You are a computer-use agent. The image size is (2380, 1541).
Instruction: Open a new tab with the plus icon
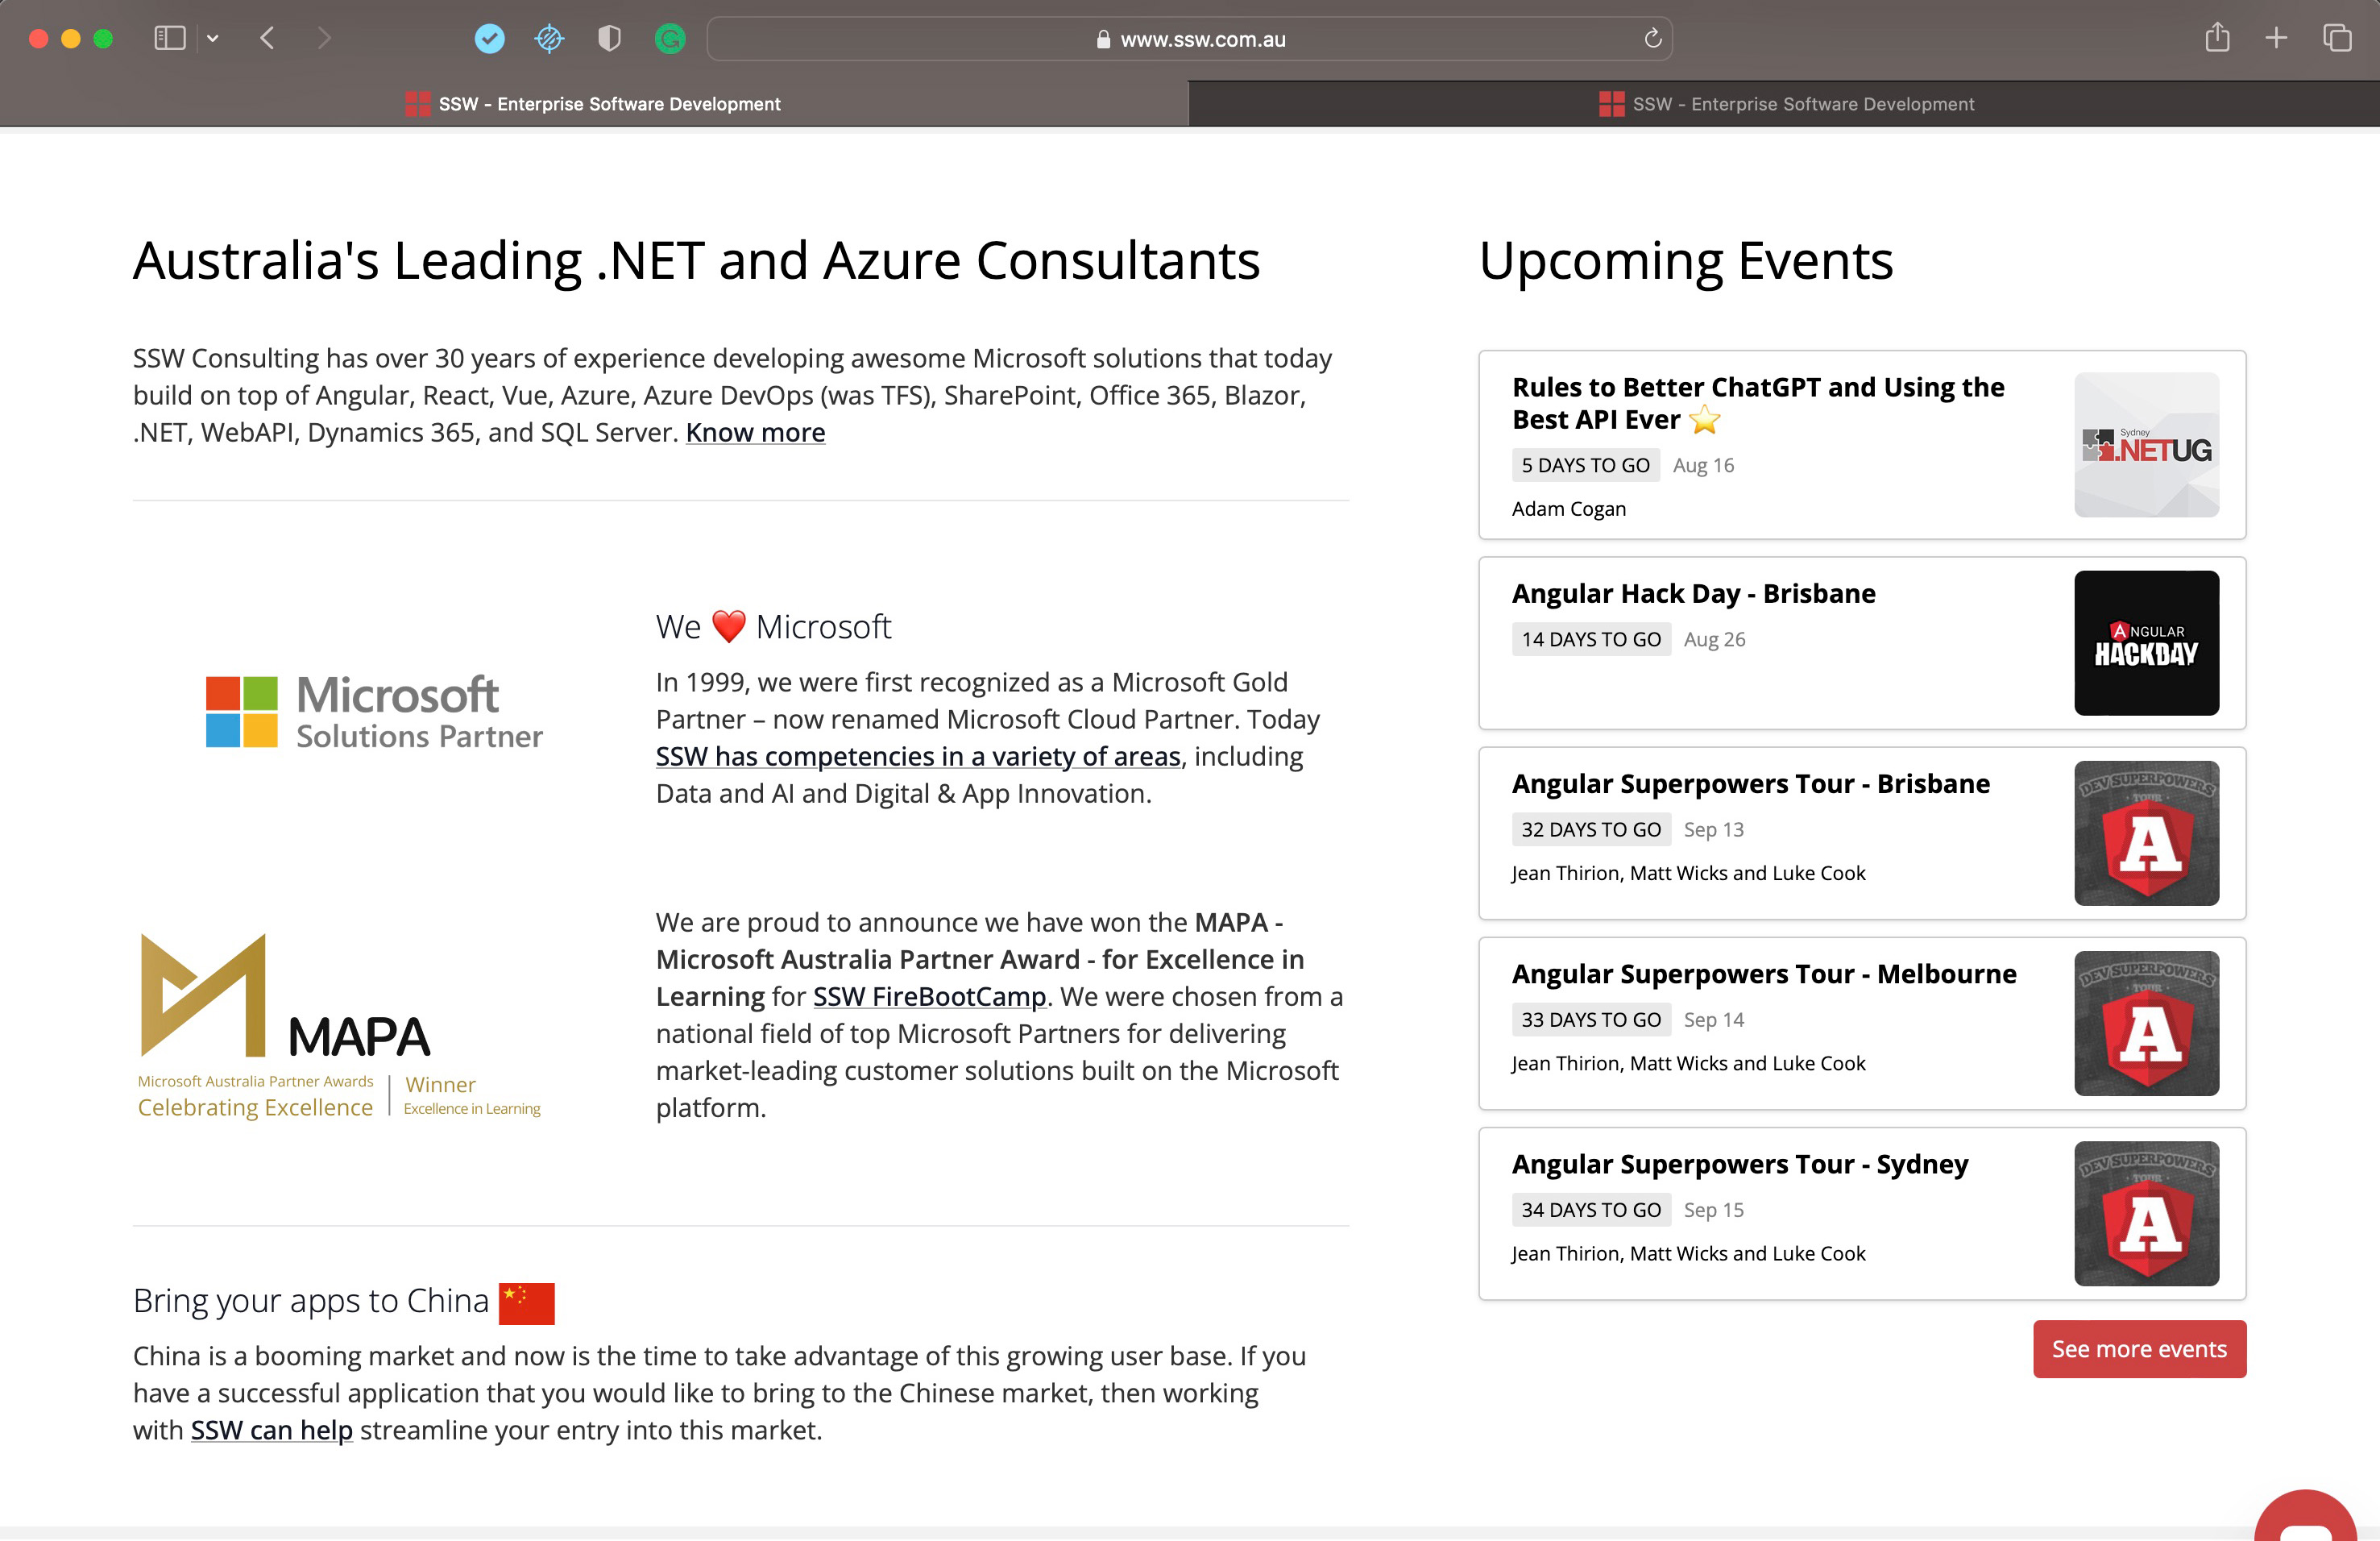click(2276, 38)
